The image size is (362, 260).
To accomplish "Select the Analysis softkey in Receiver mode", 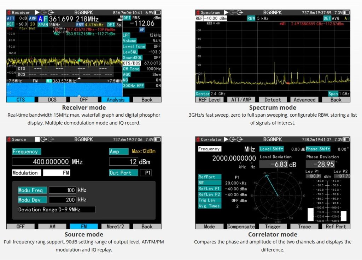I will click(116, 100).
